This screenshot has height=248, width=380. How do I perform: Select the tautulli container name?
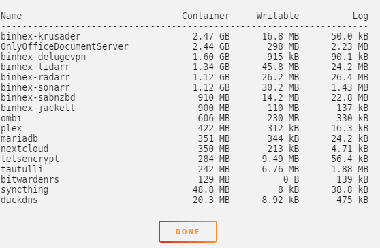click(x=22, y=169)
